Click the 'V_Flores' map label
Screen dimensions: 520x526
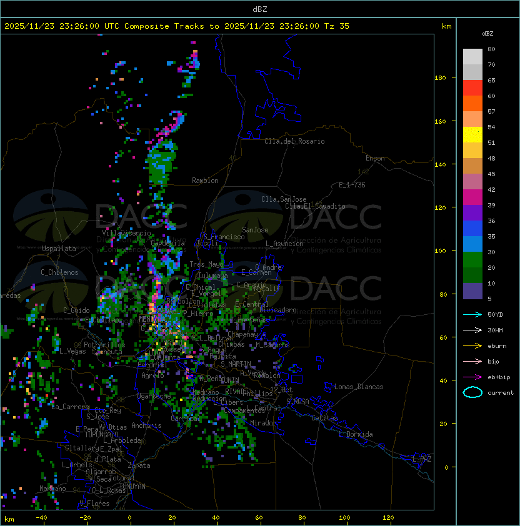(x=94, y=504)
